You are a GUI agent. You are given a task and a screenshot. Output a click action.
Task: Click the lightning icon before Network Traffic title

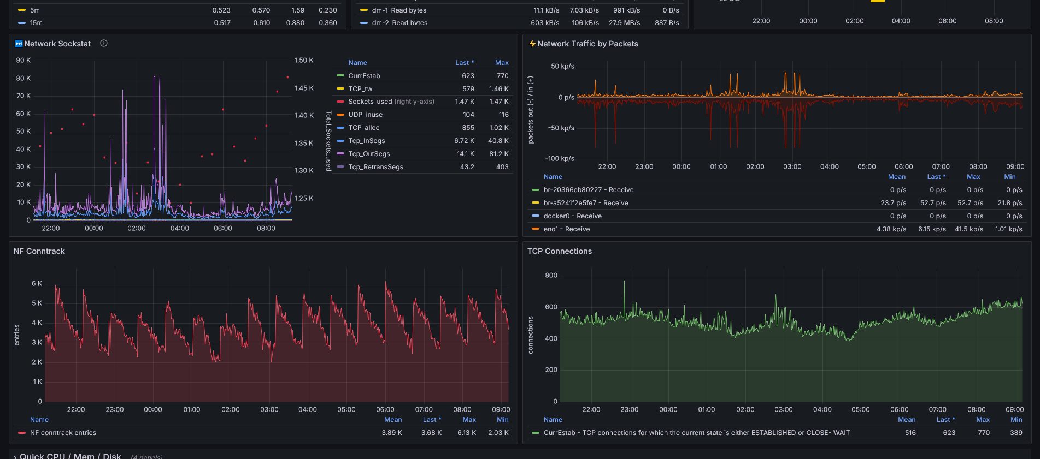(532, 44)
